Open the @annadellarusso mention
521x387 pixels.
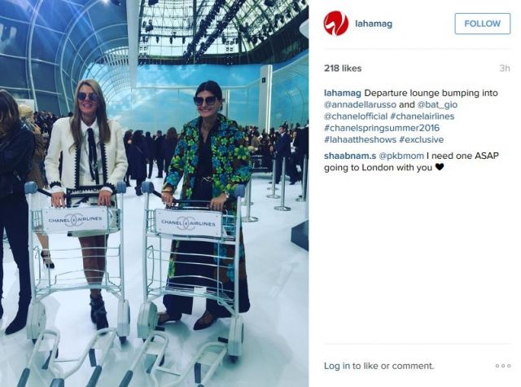(x=360, y=104)
